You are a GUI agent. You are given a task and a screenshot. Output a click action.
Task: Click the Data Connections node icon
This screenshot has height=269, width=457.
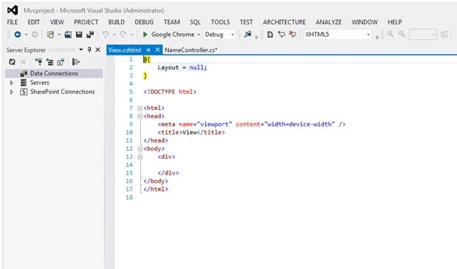[24, 73]
